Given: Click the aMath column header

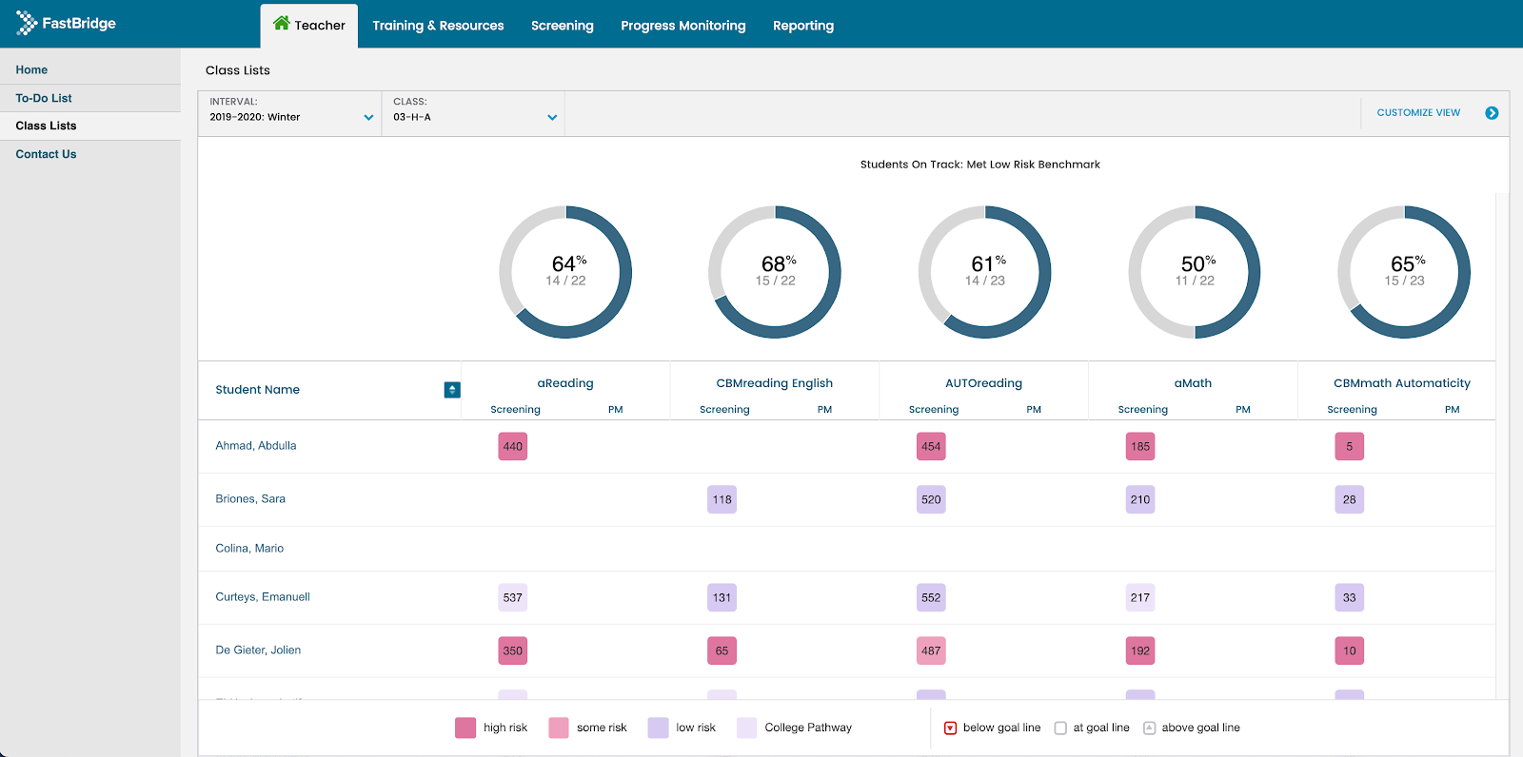Looking at the screenshot, I should 1193,383.
